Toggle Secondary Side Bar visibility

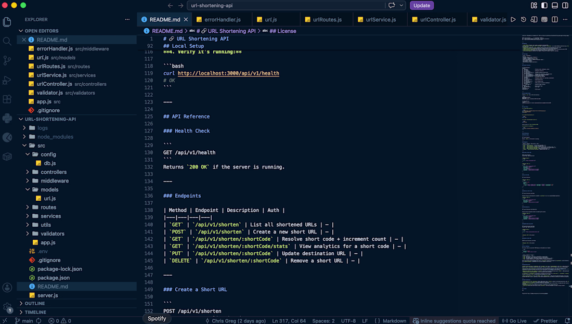565,6
